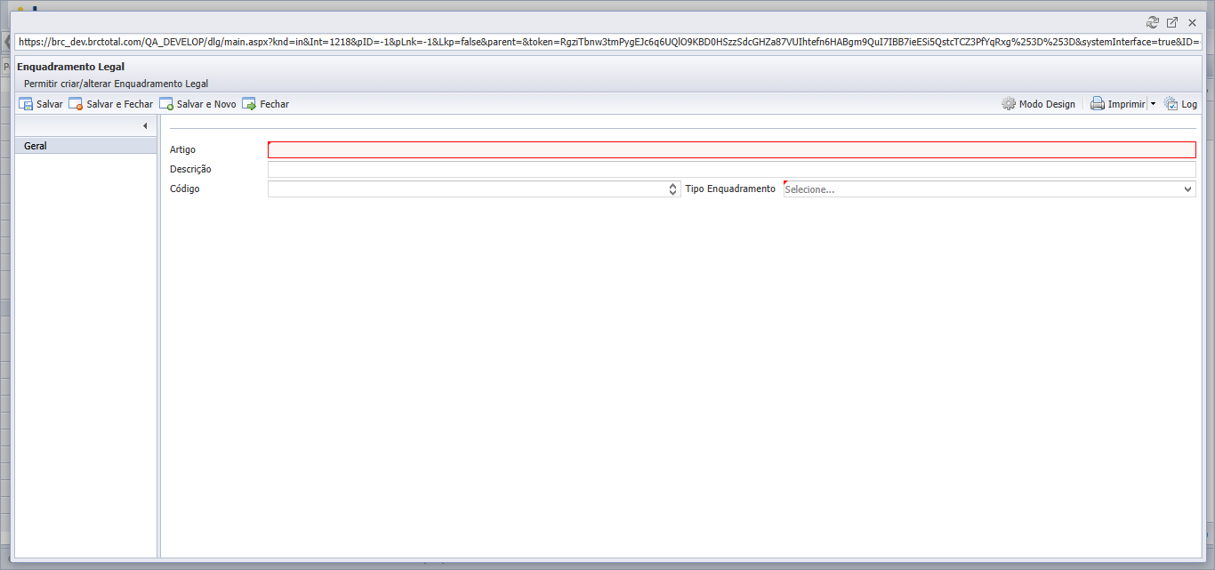Click into the Descrição text field
1215x570 pixels.
coord(731,170)
